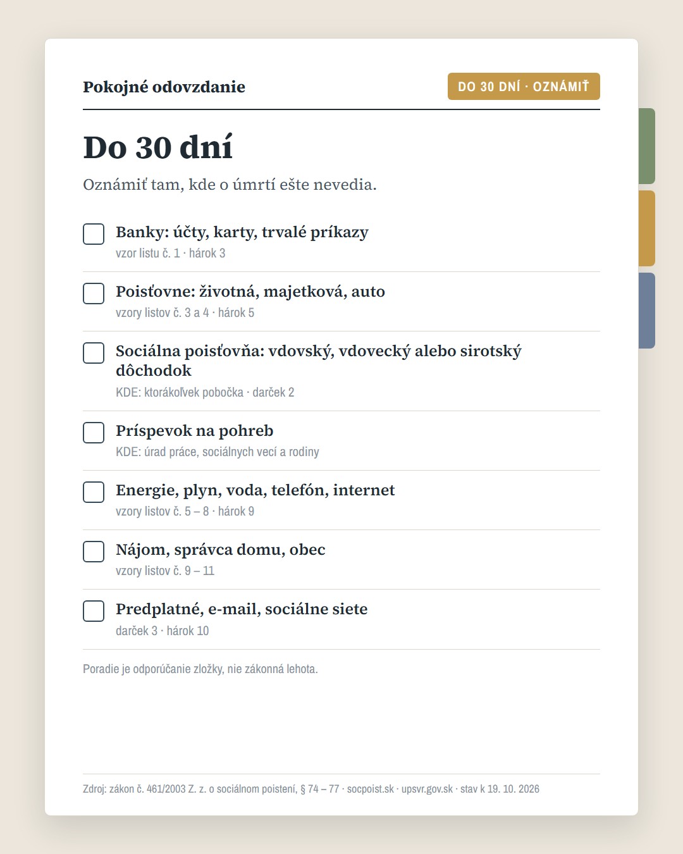Toggle the Energie, plyn, voda checkbox
Image resolution: width=683 pixels, height=854 pixels.
click(x=94, y=492)
